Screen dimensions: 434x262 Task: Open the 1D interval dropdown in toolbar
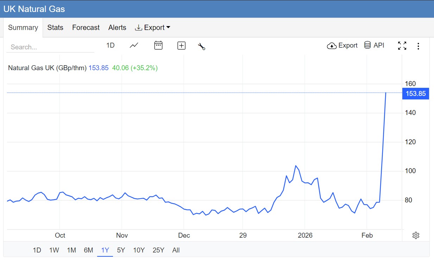(111, 45)
